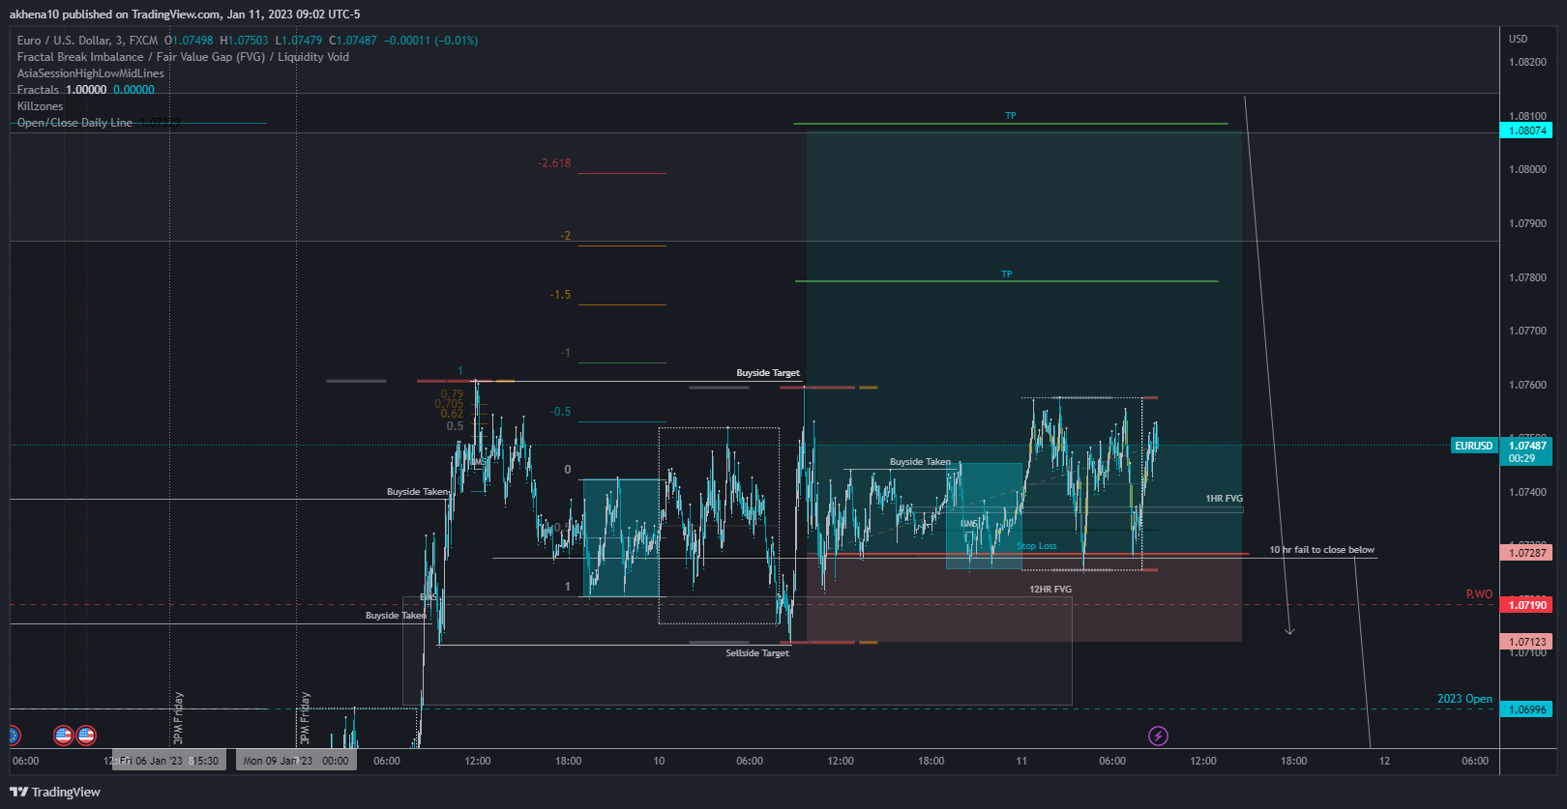Select the -1.5 fib level label
Screen dimensions: 1567x809
pos(560,295)
